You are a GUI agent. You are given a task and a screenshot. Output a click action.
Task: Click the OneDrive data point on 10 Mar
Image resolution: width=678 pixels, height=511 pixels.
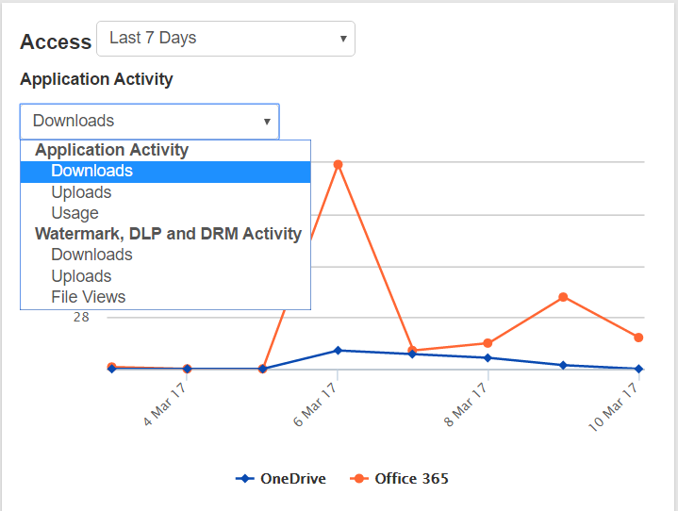(638, 369)
